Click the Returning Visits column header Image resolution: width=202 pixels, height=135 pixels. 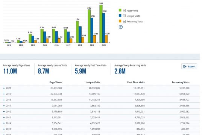(x=181, y=82)
